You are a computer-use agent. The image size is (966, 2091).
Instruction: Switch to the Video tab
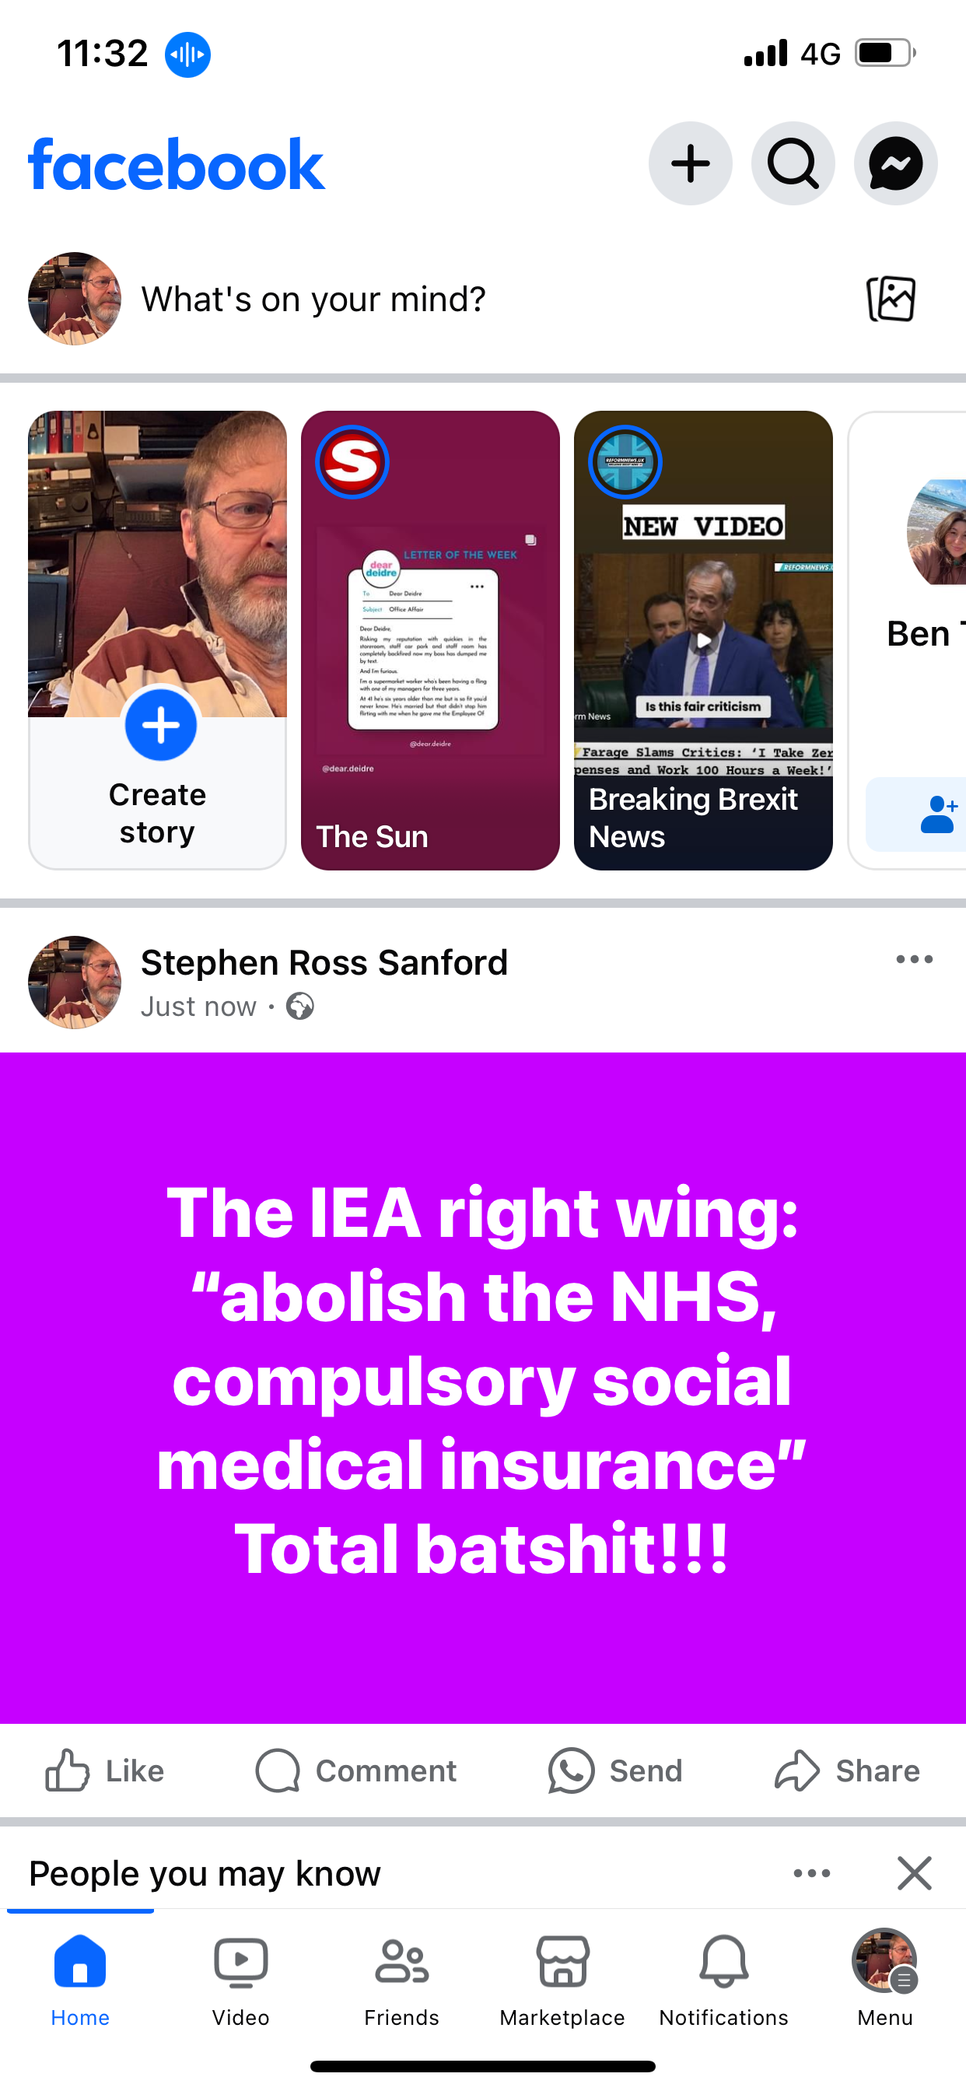pos(241,1980)
